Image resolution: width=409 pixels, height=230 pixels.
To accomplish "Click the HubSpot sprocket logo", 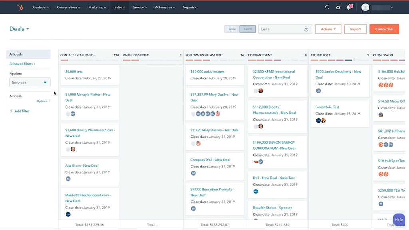I will 20,7.
